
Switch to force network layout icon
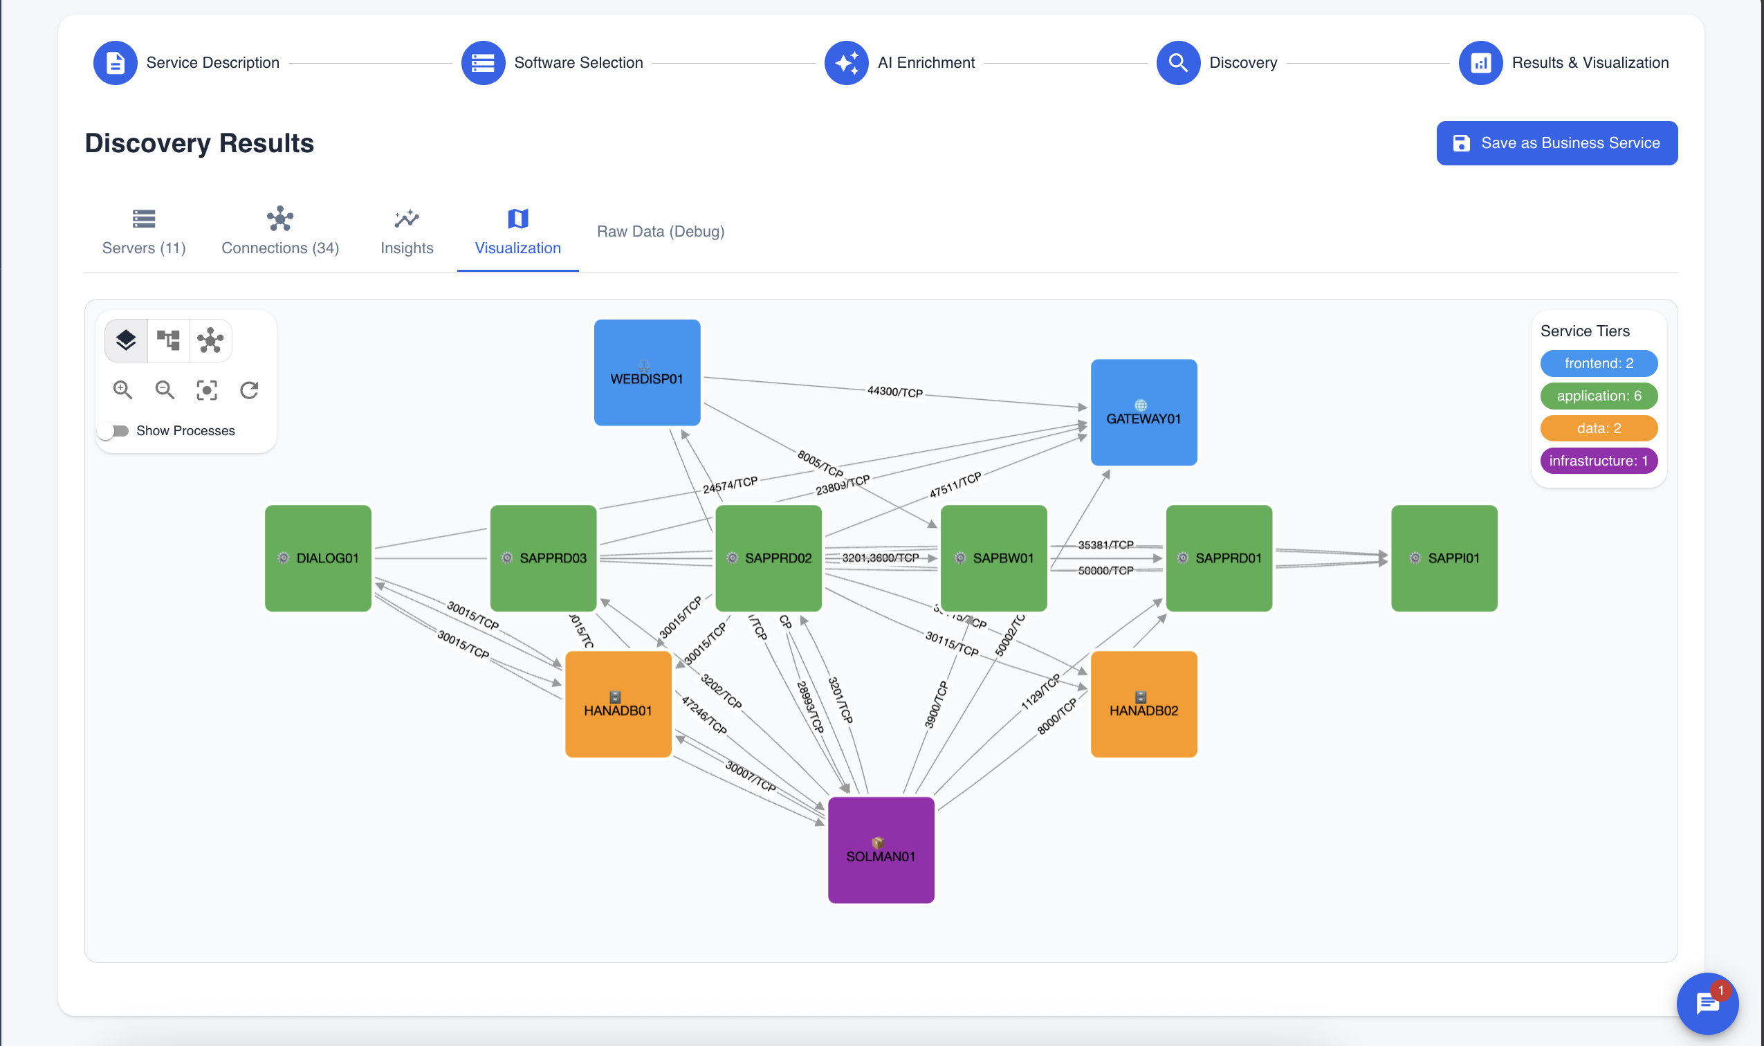click(x=210, y=340)
